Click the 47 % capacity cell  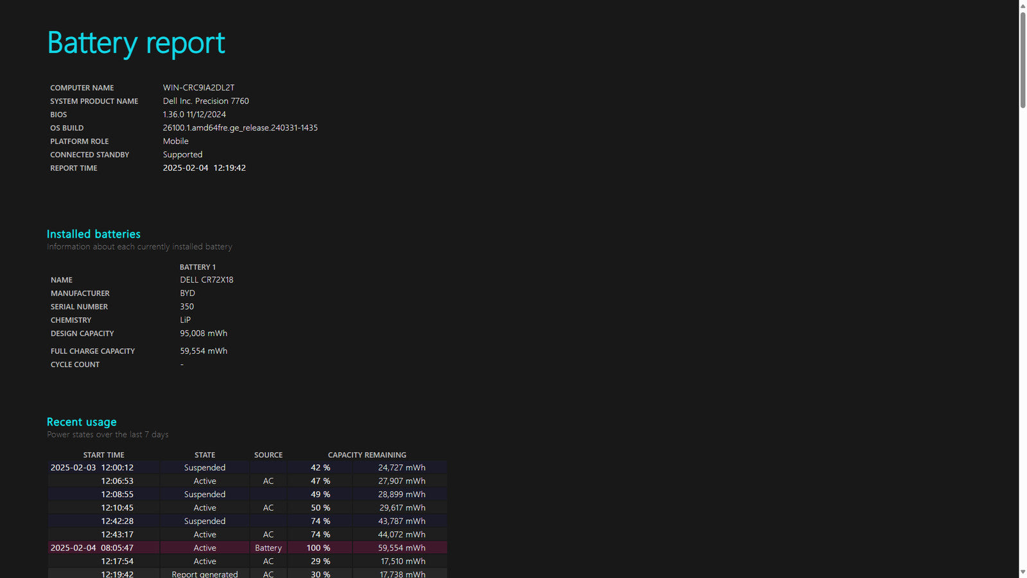(x=320, y=481)
